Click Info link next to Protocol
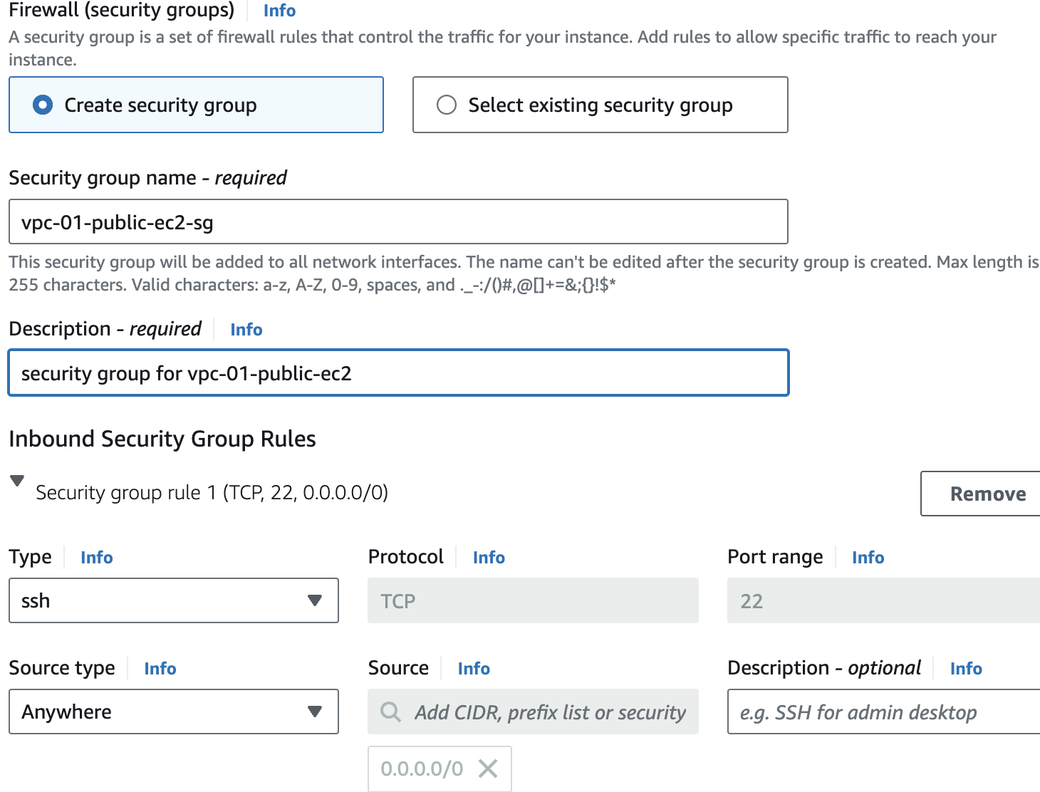 (489, 558)
